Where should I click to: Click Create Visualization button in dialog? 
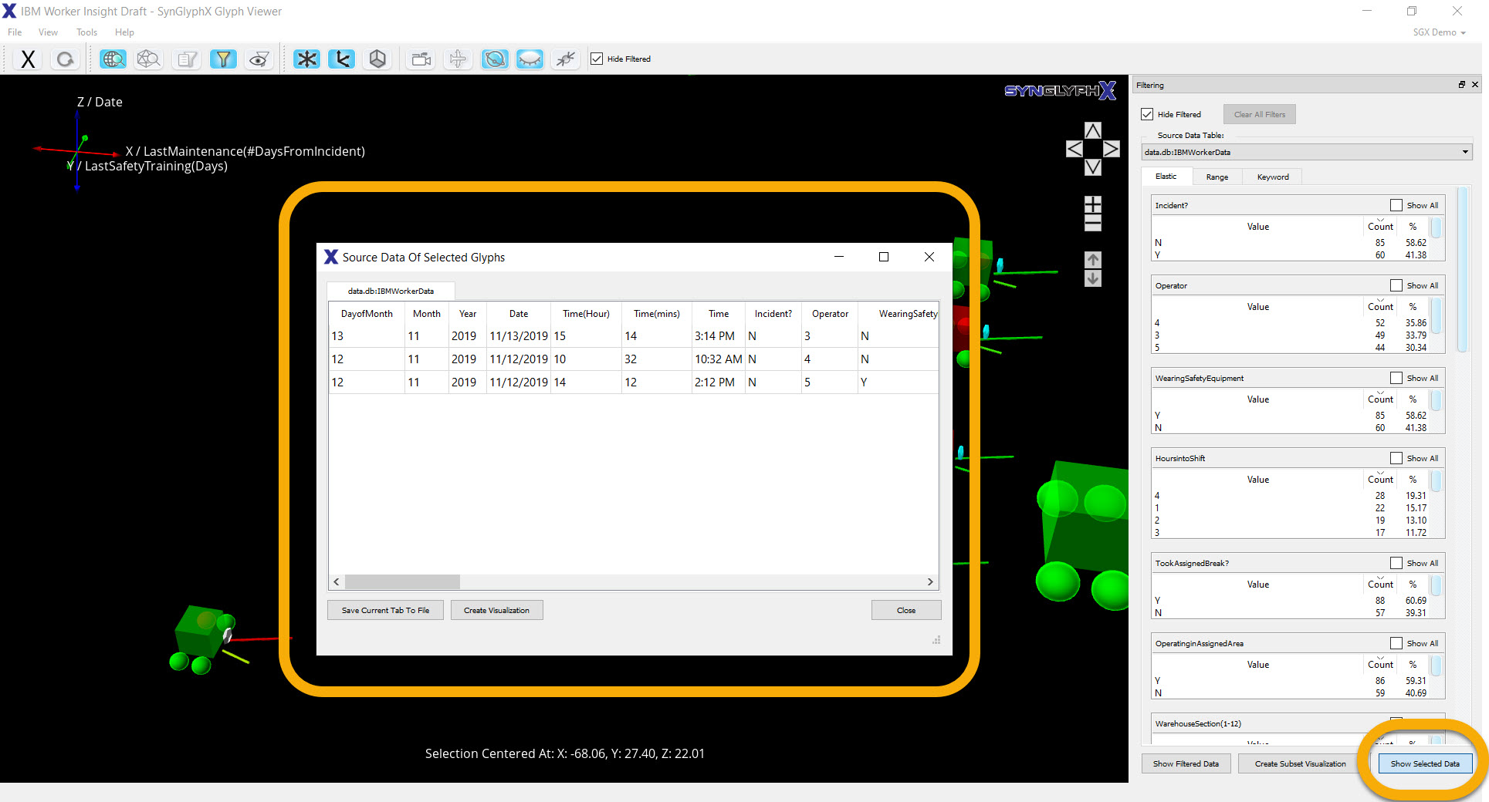coord(496,610)
